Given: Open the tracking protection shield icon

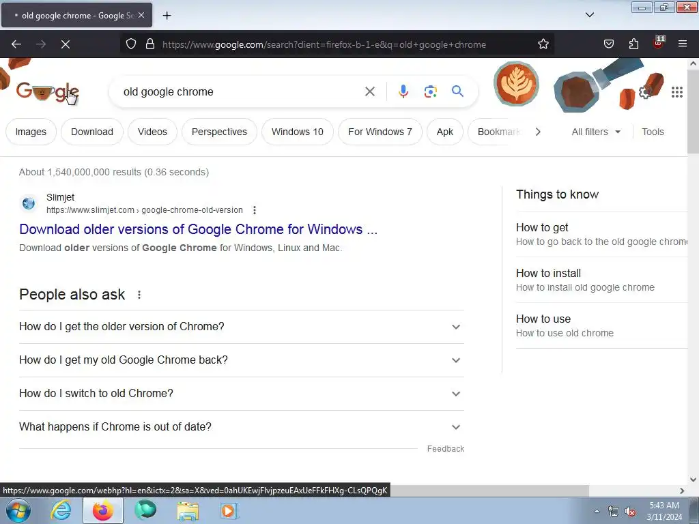Looking at the screenshot, I should tap(130, 44).
